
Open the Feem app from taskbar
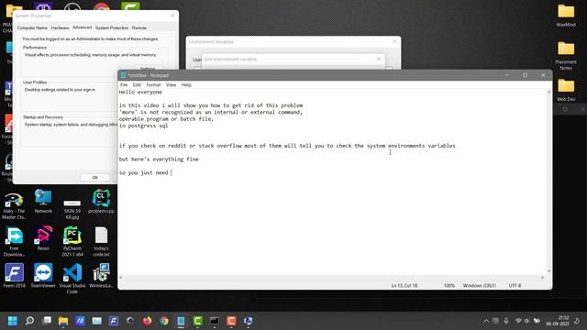(x=114, y=321)
